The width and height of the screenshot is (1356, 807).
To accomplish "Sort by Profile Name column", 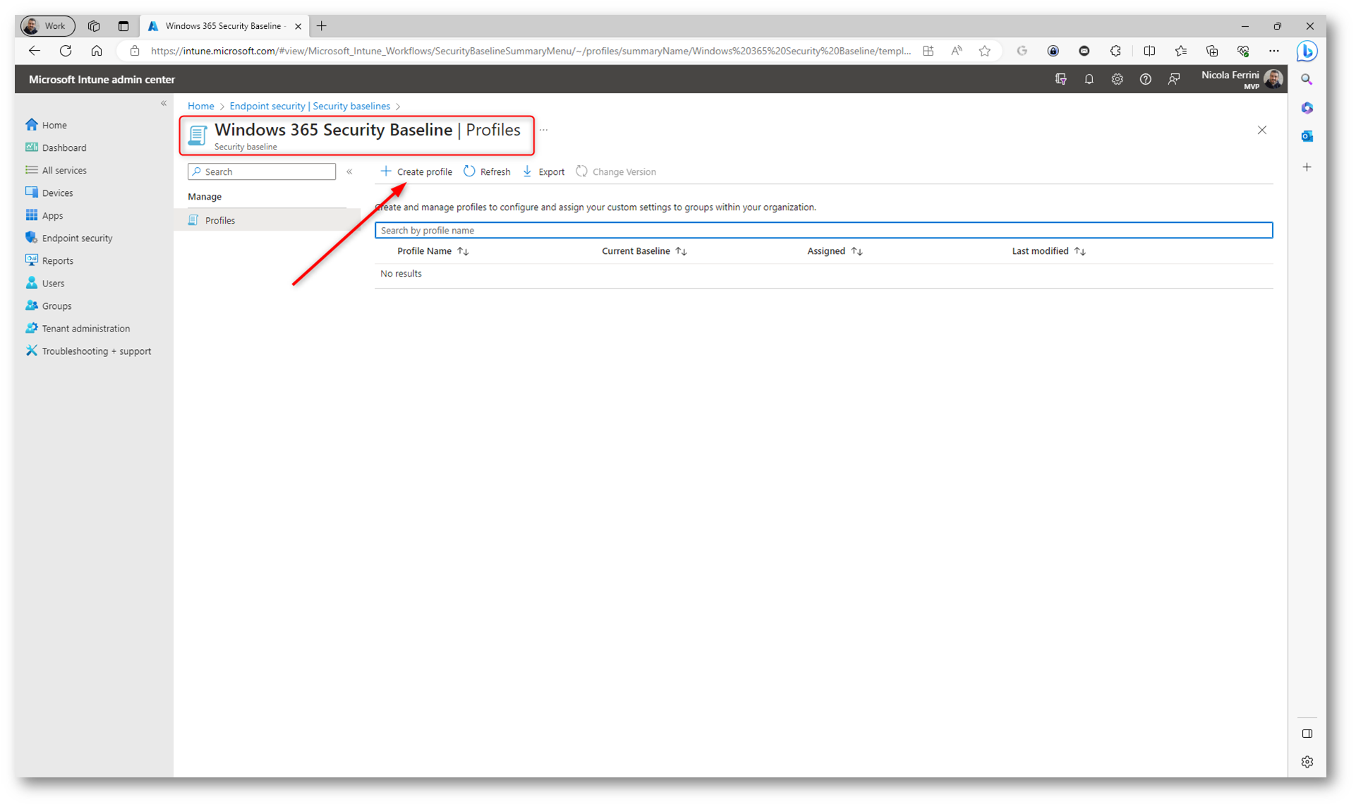I will (432, 251).
